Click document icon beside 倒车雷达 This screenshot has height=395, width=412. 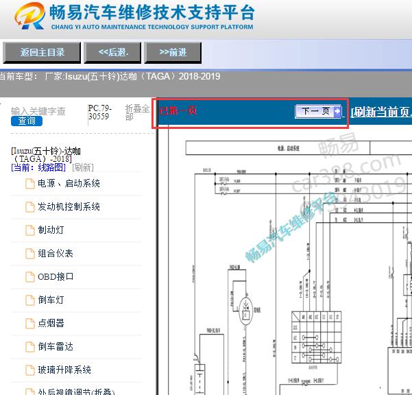click(30, 347)
